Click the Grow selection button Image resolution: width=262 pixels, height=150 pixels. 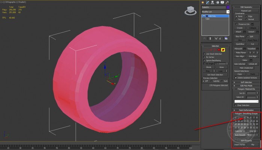pos(221,67)
